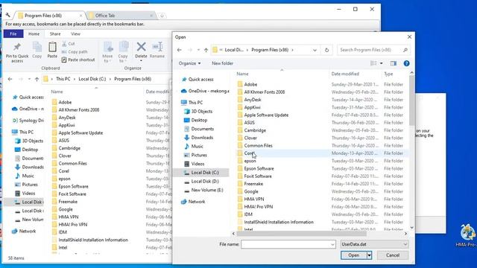Click Back arrow in Explorer window
The image size is (477, 268).
click(10, 79)
